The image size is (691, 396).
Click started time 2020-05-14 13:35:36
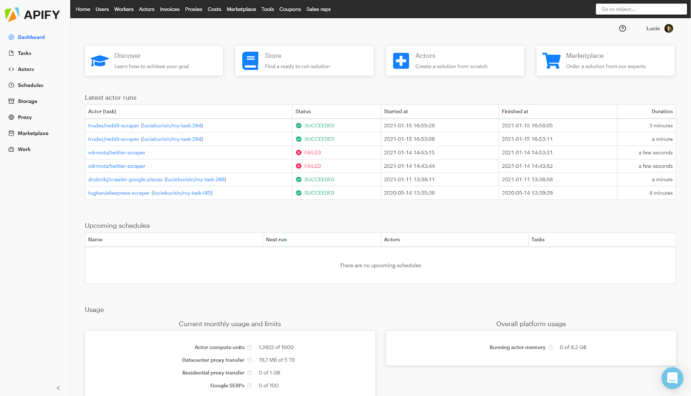click(x=409, y=193)
